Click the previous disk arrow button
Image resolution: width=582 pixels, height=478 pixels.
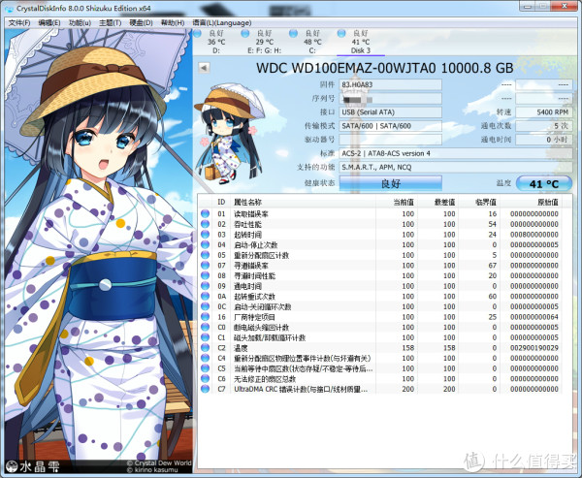coord(204,68)
